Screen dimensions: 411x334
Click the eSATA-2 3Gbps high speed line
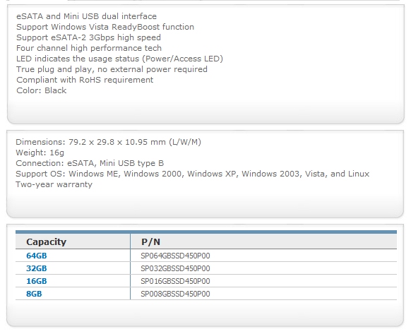(88, 37)
